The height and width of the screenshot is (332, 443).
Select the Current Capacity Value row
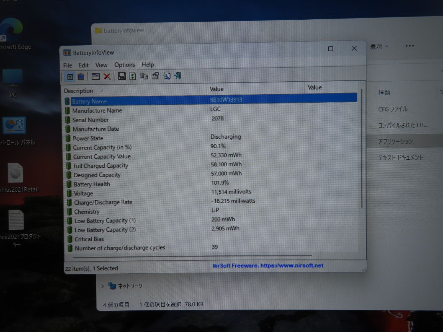[x=211, y=155]
